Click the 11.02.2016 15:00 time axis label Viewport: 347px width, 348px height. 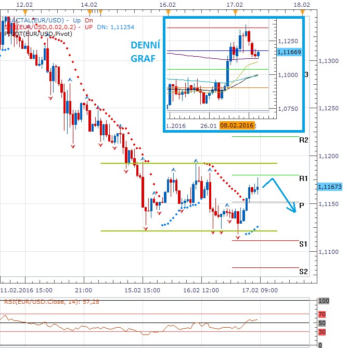[27, 290]
